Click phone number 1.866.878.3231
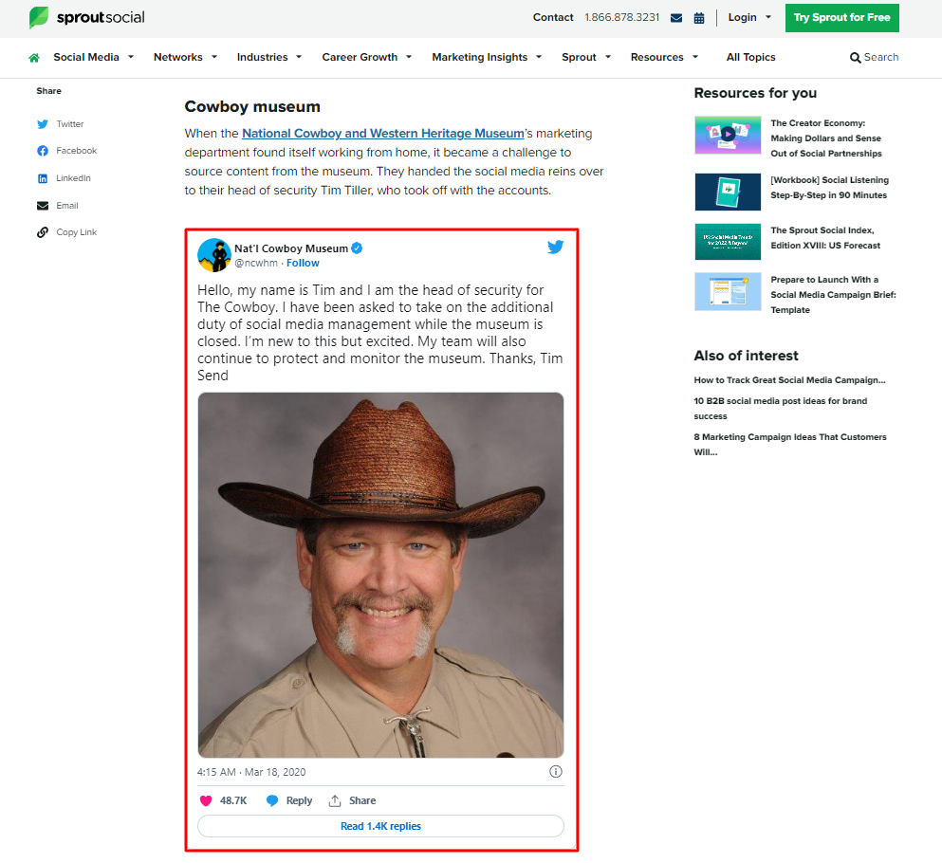942x863 pixels. tap(621, 17)
